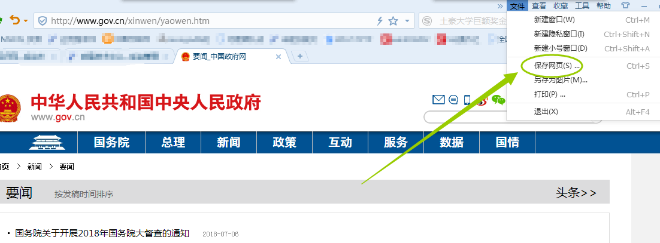This screenshot has width=660, height=243.
Task: Click the skin shirt icon in title bar
Action: click(625, 6)
